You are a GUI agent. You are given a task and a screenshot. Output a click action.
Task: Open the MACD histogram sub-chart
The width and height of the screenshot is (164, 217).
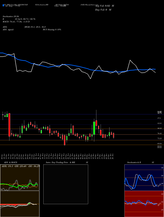[x=20, y=204]
